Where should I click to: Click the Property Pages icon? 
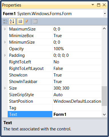35,21
